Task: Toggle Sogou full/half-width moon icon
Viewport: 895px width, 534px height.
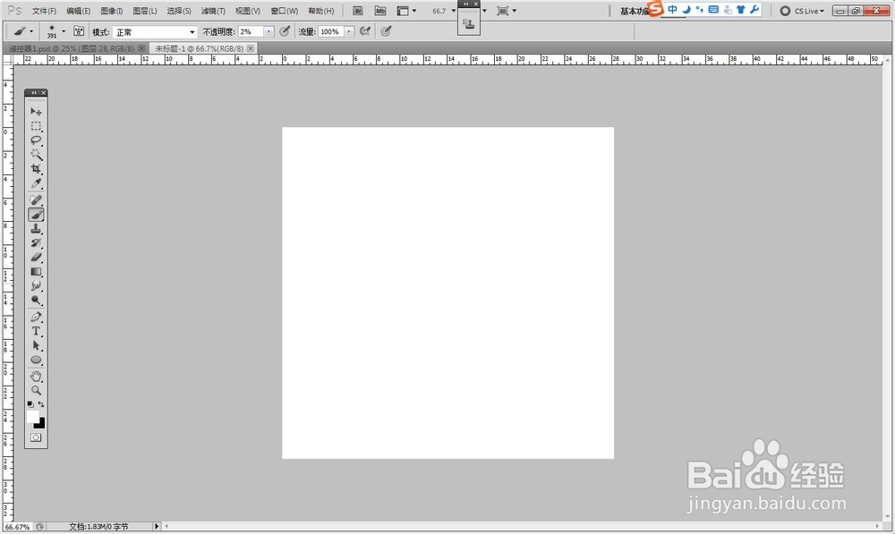Action: coord(686,10)
